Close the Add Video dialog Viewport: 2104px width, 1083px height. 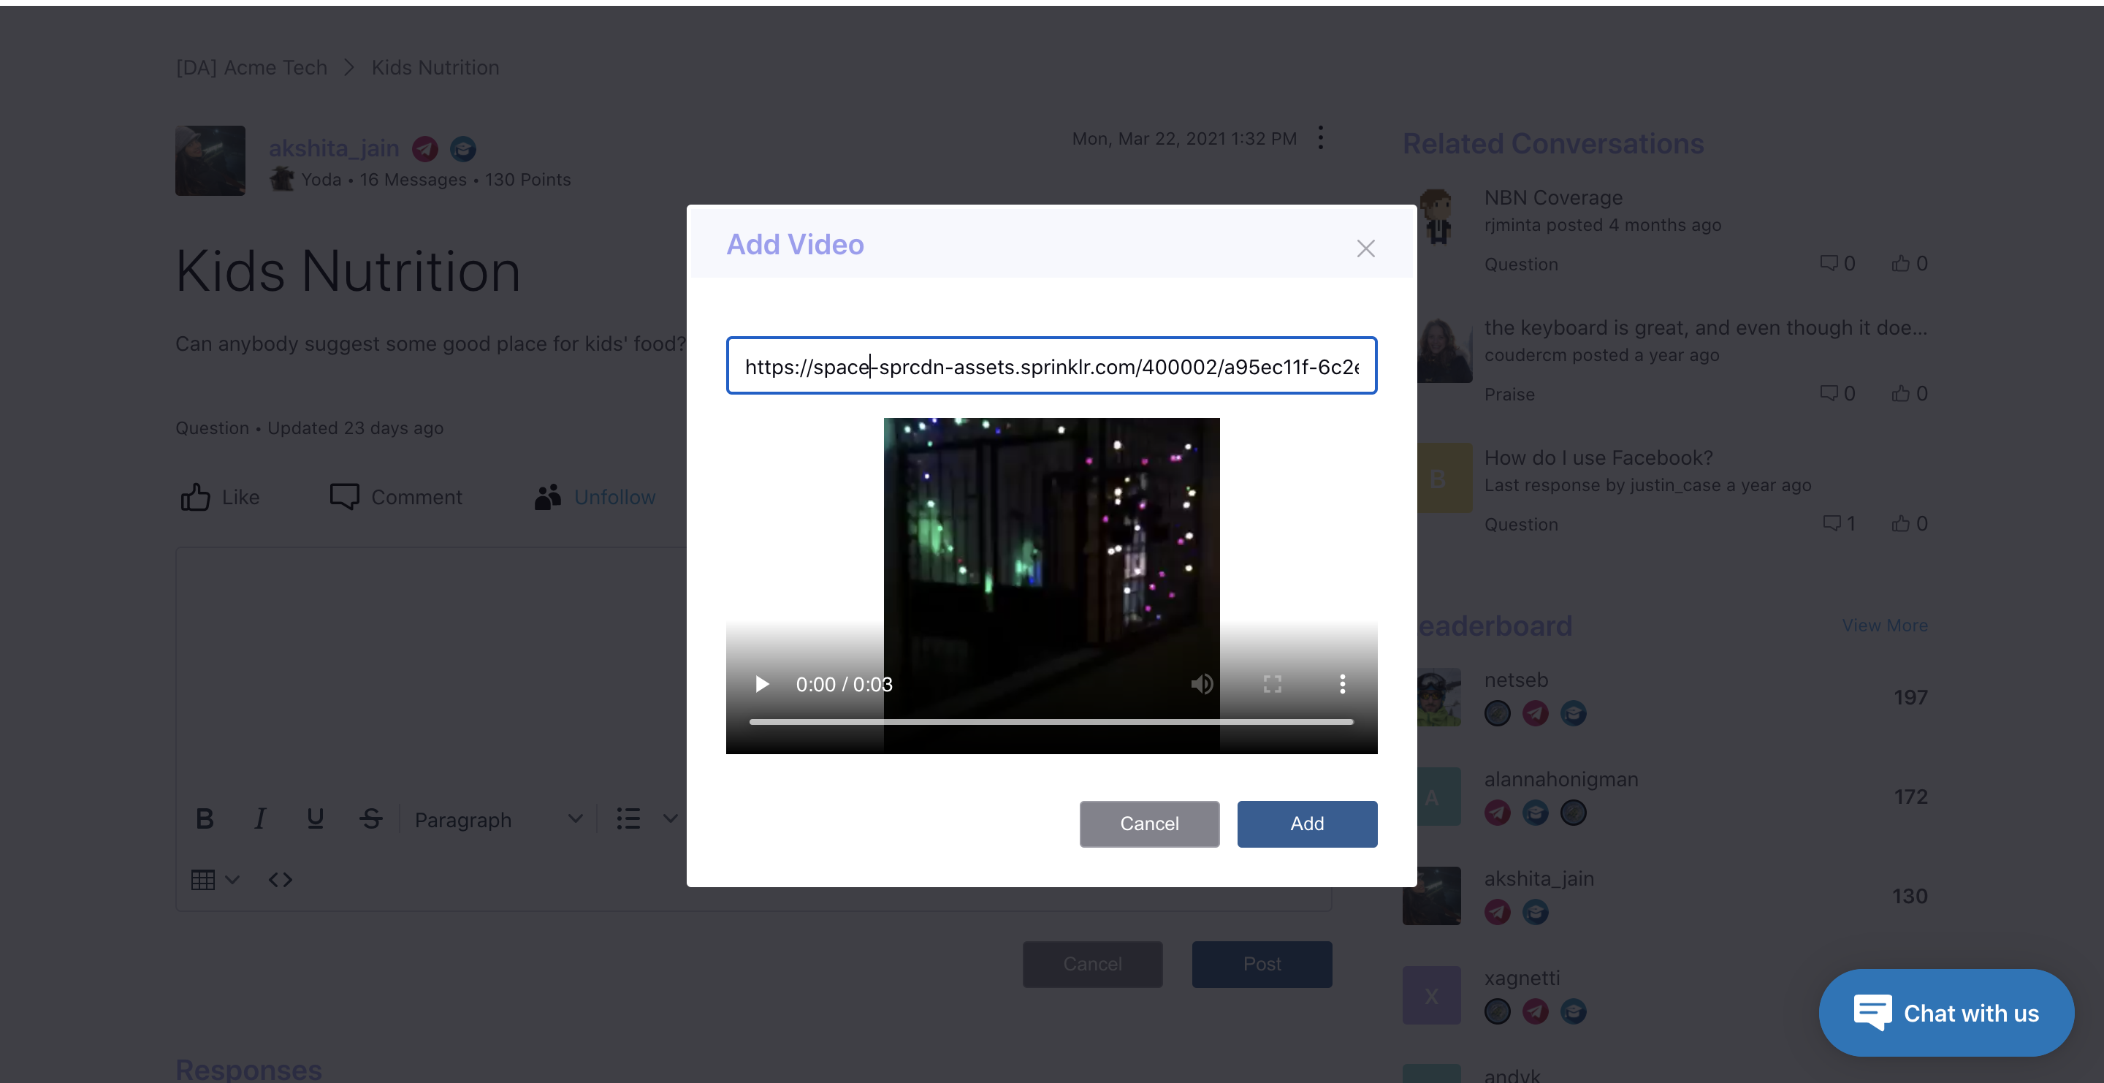coord(1365,248)
